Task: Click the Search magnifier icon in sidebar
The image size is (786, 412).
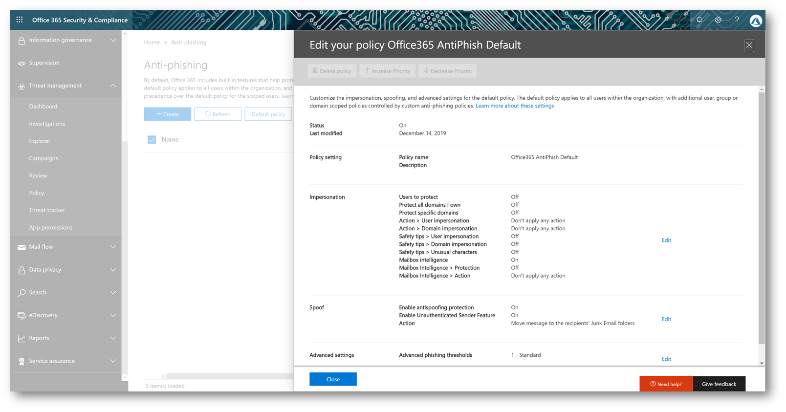Action: 22,293
